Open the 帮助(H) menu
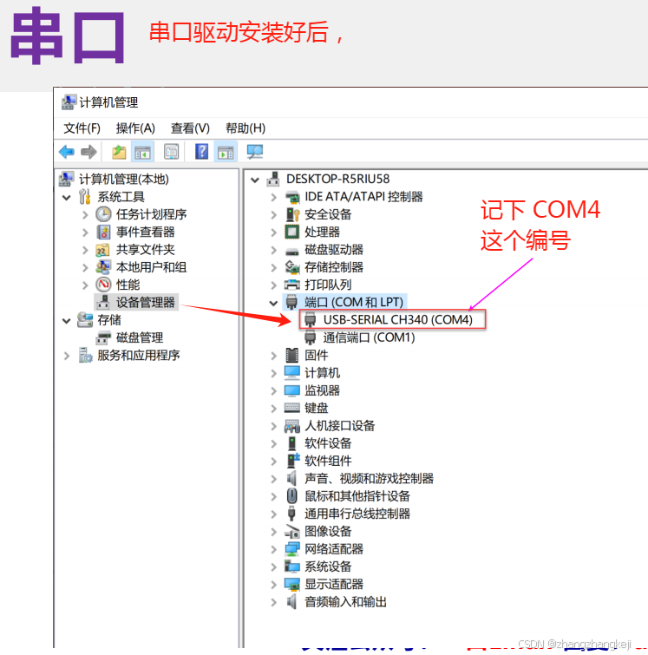 coord(245,128)
